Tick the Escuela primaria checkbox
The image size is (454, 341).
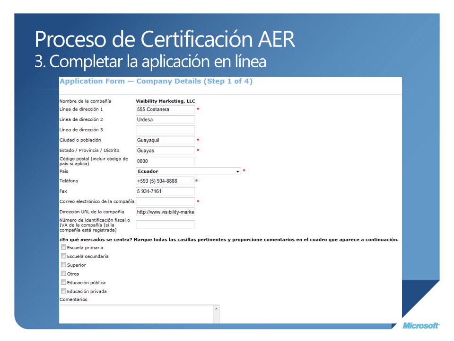coord(63,247)
